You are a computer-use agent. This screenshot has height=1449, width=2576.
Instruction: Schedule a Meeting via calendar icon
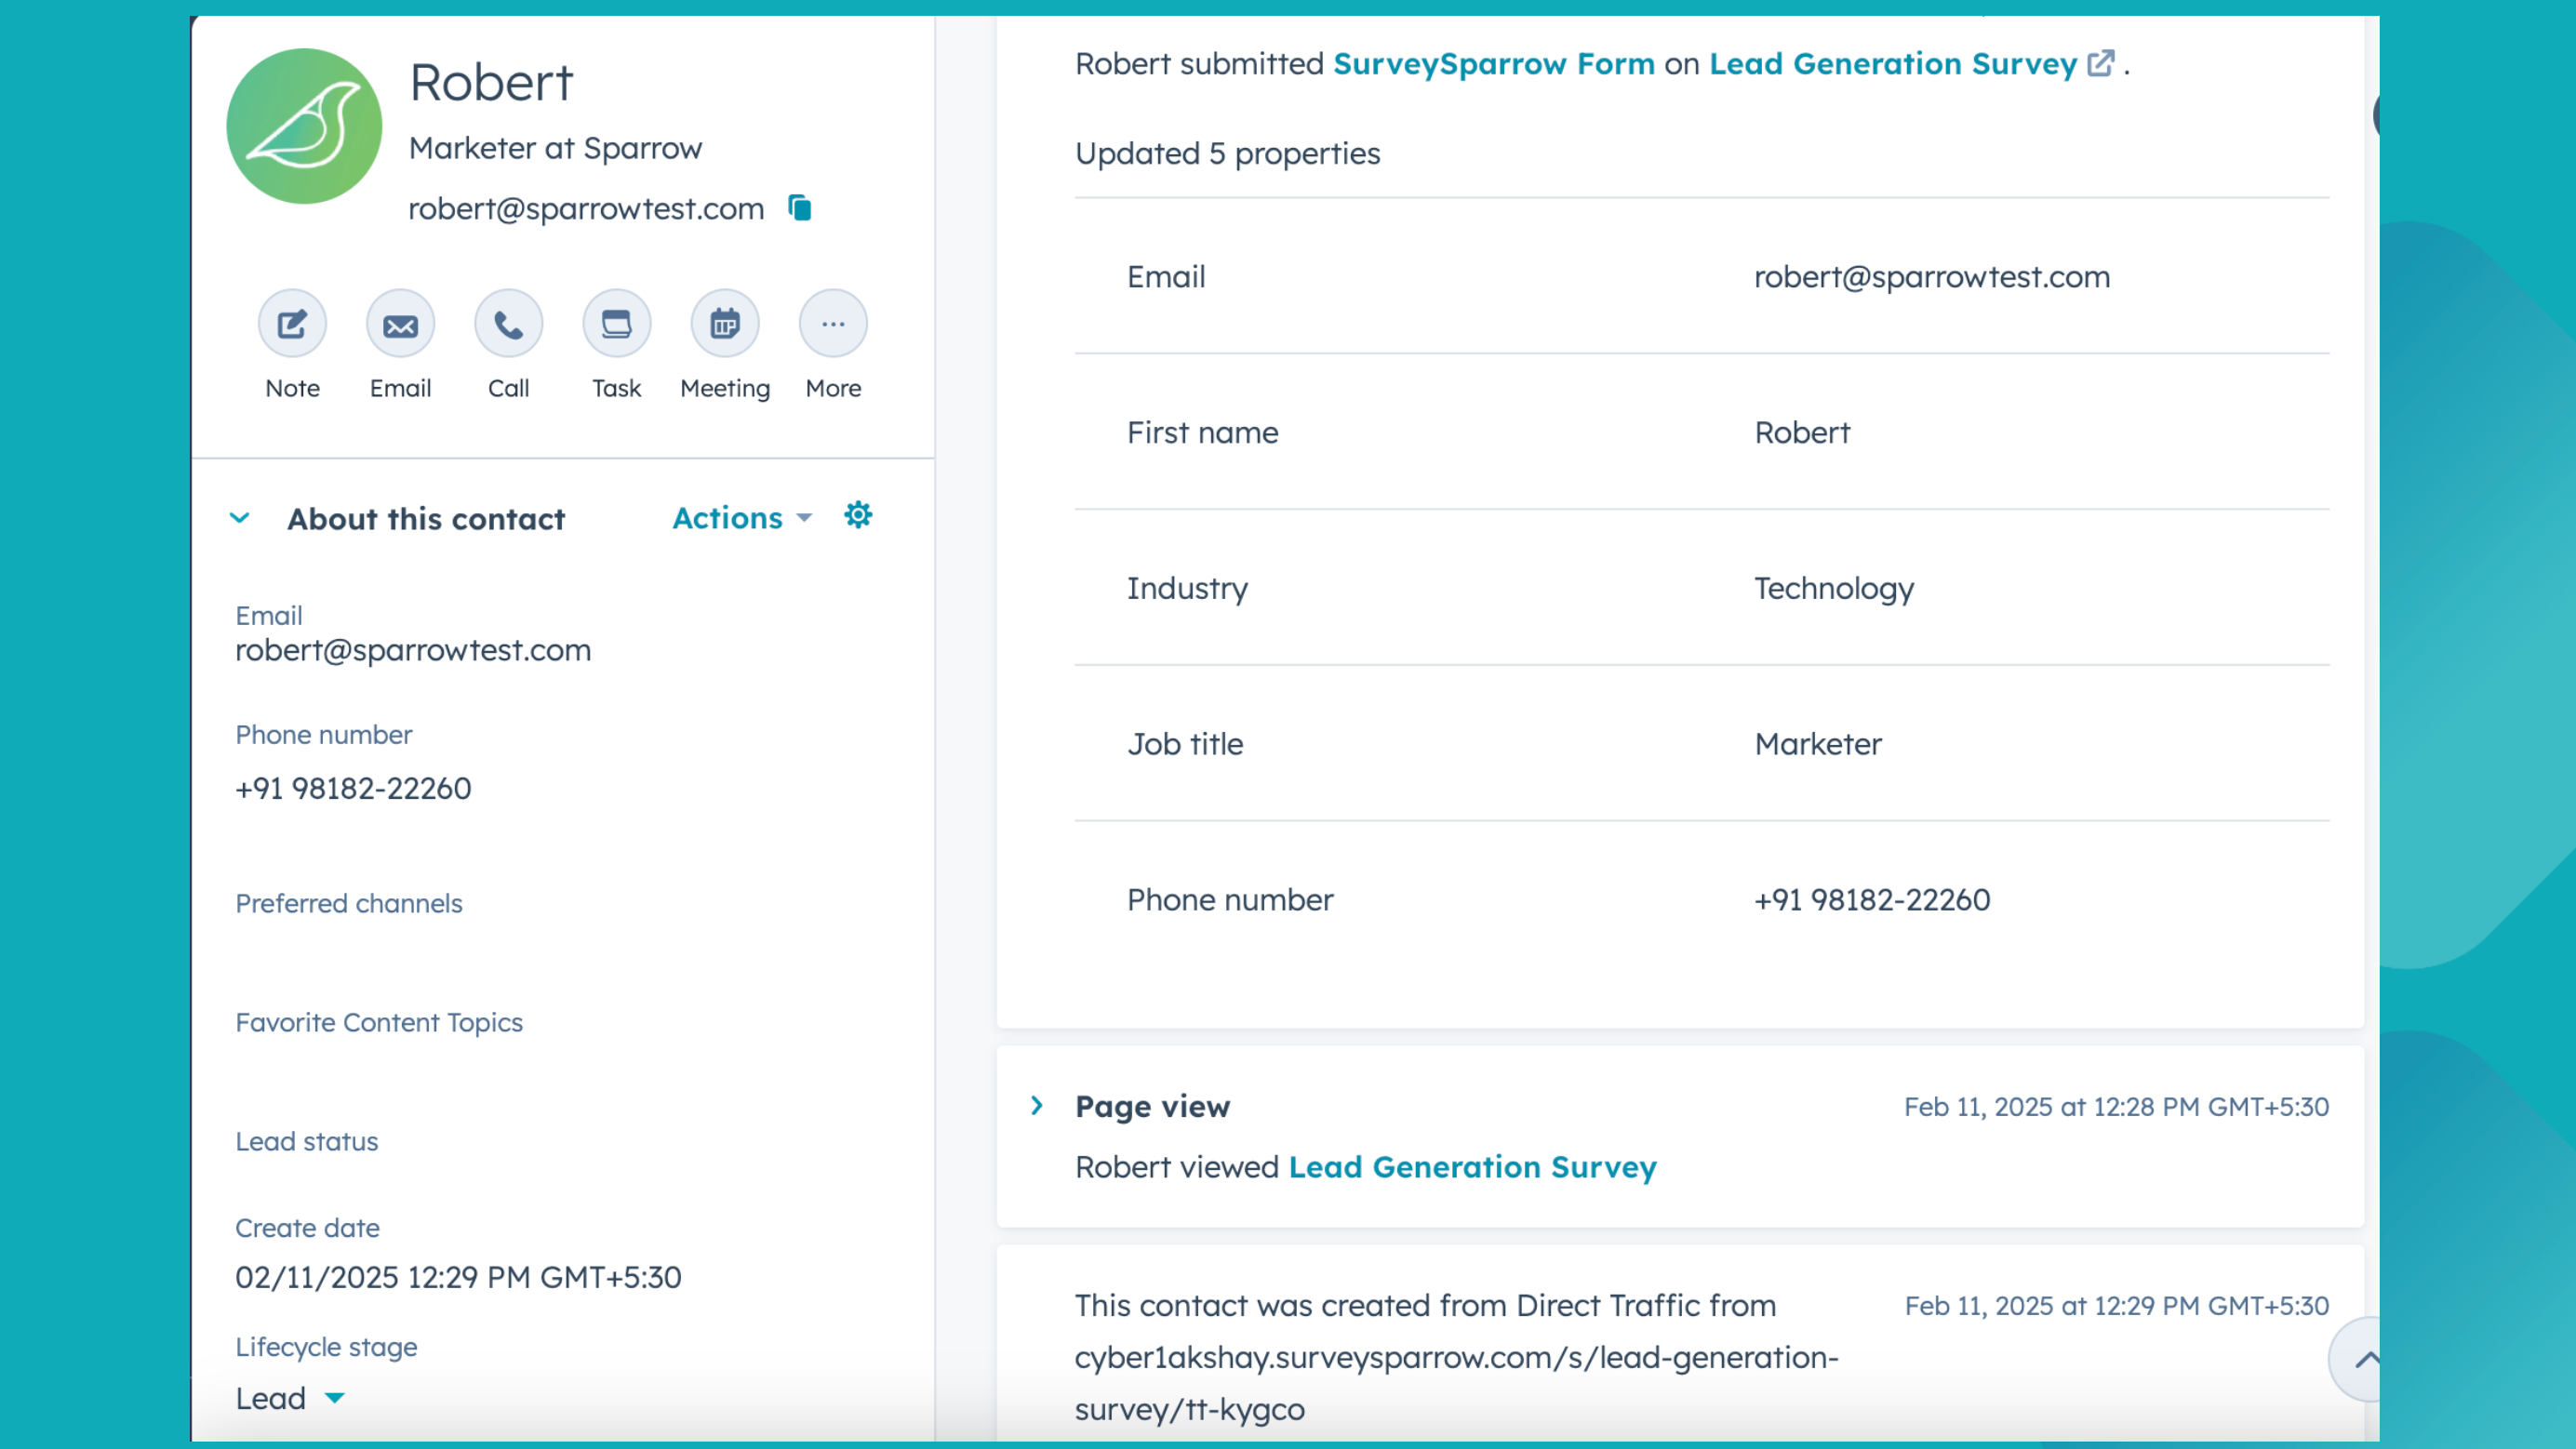click(x=724, y=324)
